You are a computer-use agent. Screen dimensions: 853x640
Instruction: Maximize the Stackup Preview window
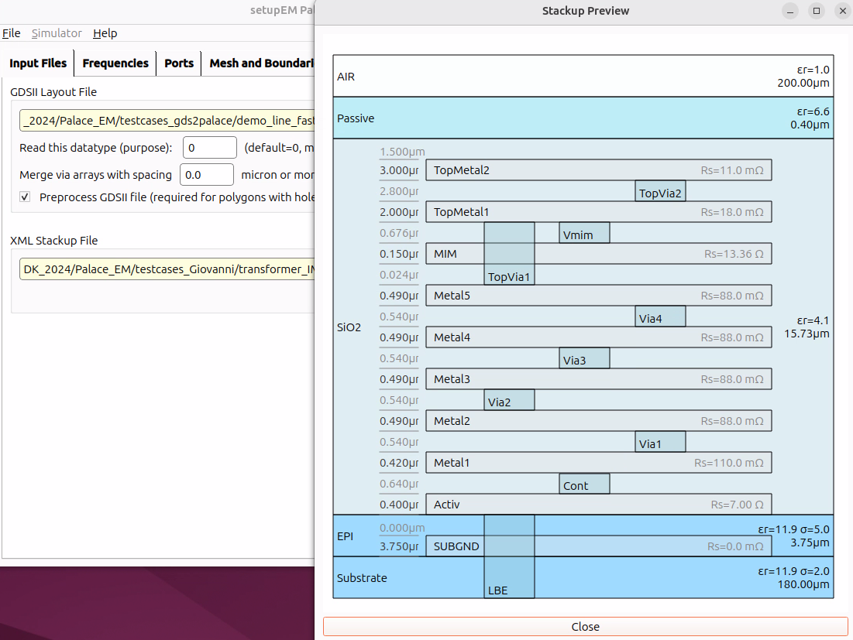click(x=817, y=11)
